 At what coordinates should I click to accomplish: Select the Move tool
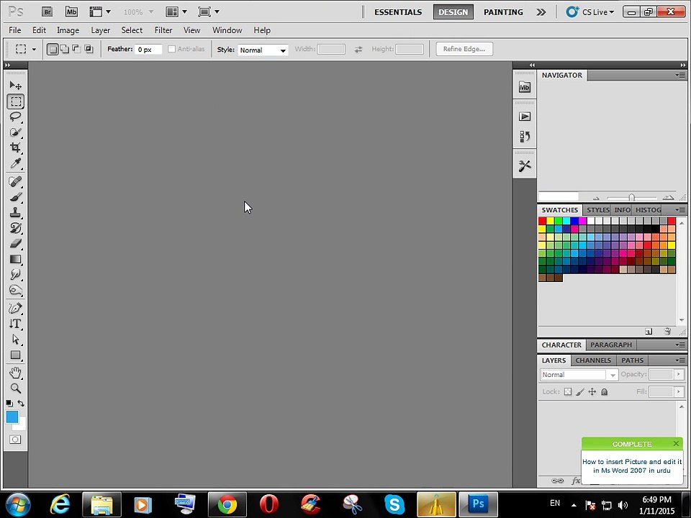pos(15,85)
